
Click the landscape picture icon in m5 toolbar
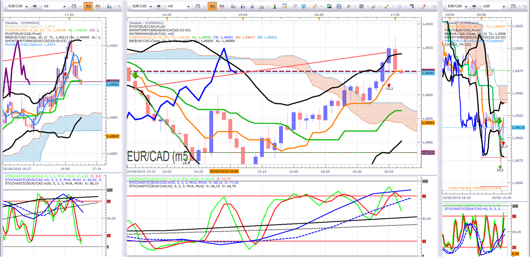329,6
